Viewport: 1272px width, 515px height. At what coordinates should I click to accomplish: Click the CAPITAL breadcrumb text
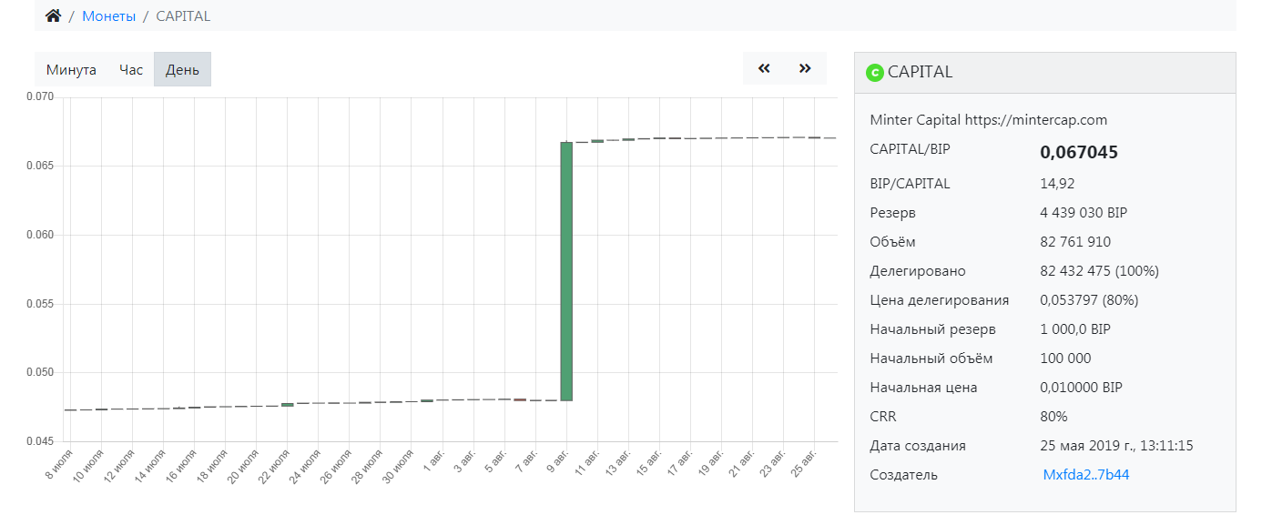[183, 16]
